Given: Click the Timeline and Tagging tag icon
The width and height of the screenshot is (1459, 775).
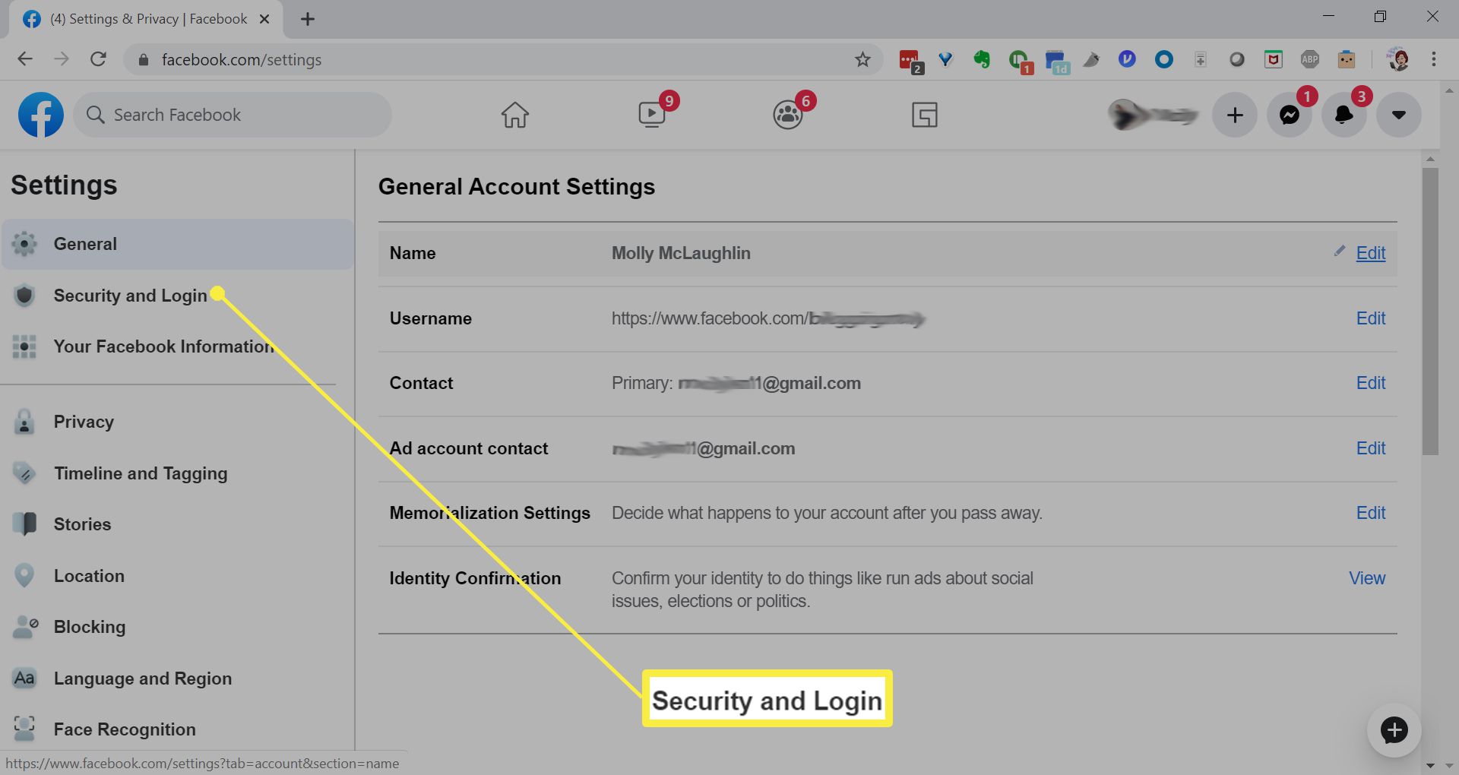Looking at the screenshot, I should point(24,473).
